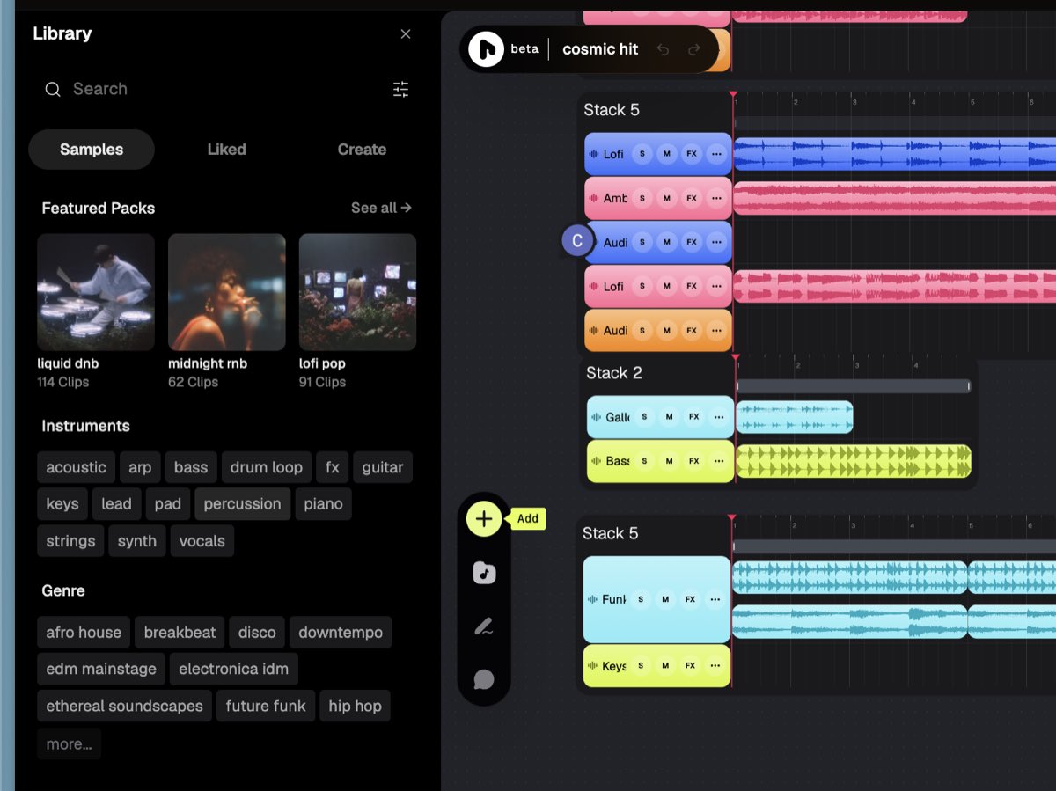Image resolution: width=1056 pixels, height=791 pixels.
Task: Select the future funk genre tag
Action: tap(266, 706)
